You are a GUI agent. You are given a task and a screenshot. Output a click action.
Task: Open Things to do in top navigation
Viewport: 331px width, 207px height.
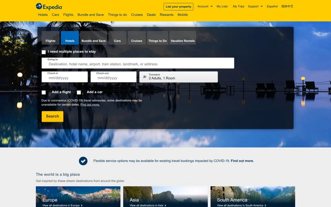(117, 15)
